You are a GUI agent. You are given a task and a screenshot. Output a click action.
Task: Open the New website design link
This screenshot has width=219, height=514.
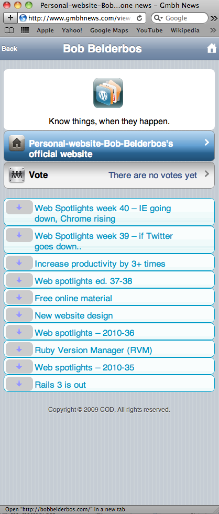coord(74,315)
